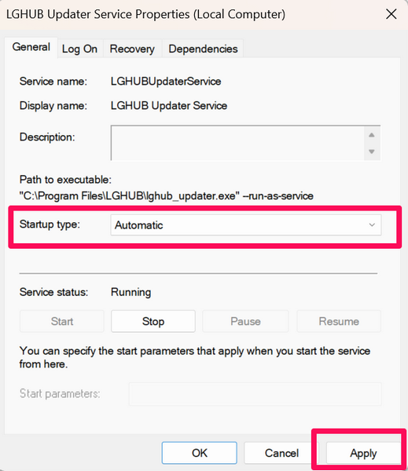The width and height of the screenshot is (408, 471).
Task: Click the Description box up scroll arrow
Action: 372,135
